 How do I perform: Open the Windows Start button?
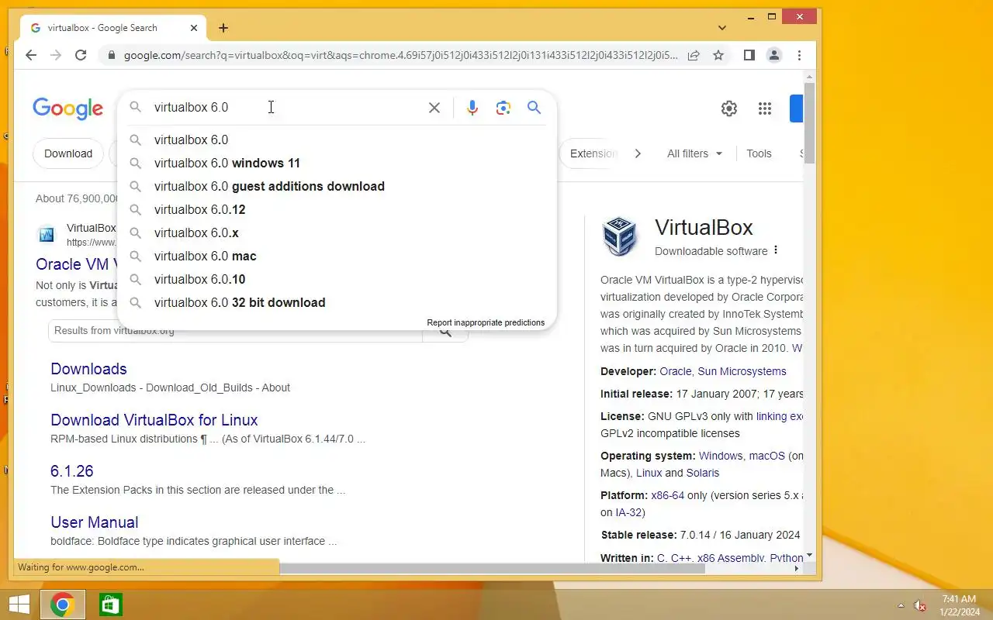coord(19,604)
